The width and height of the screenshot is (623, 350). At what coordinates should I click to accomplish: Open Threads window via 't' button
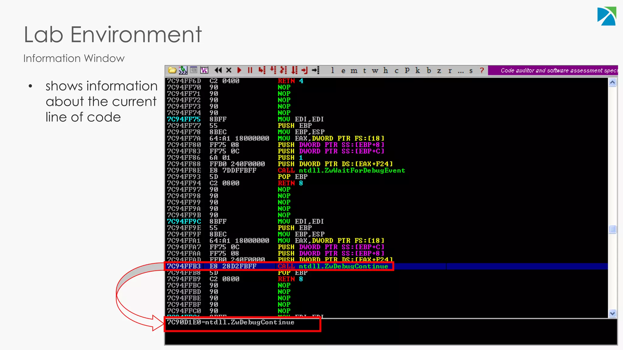[x=364, y=70]
